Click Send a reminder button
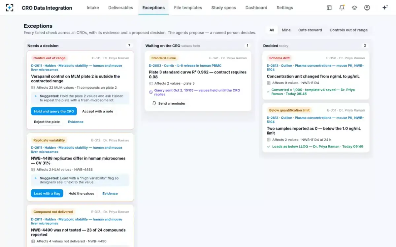 (x=169, y=103)
